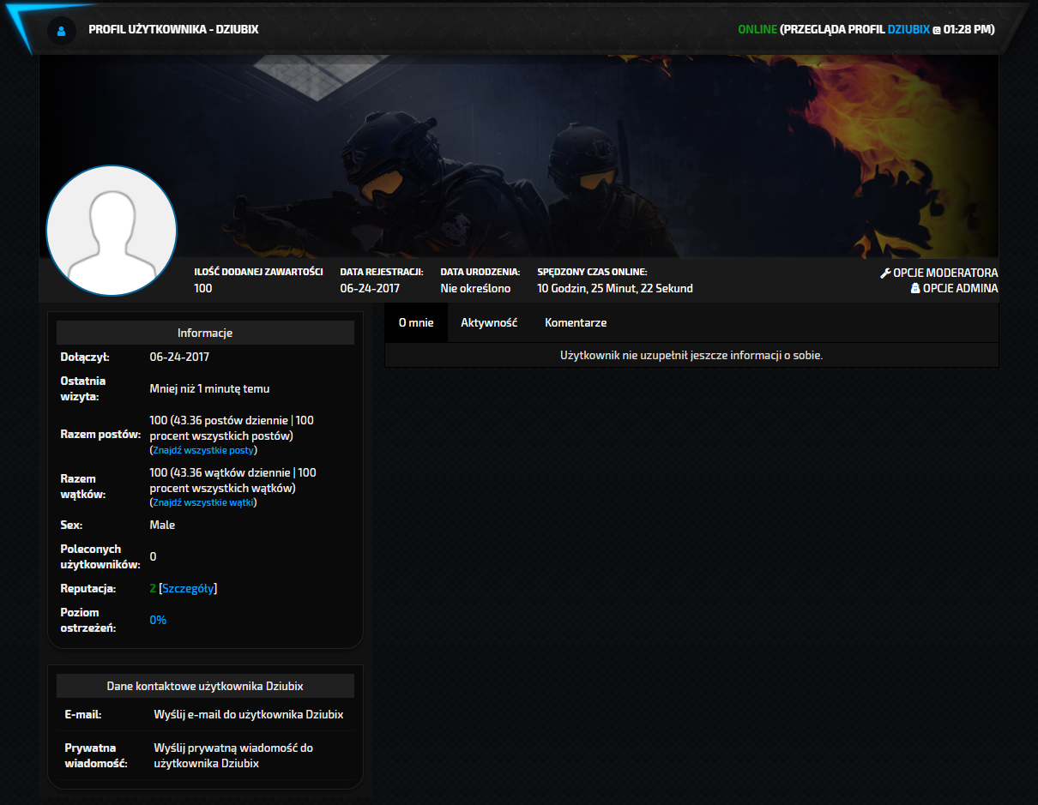Click the user icon in the header
This screenshot has width=1038, height=805.
(60, 30)
